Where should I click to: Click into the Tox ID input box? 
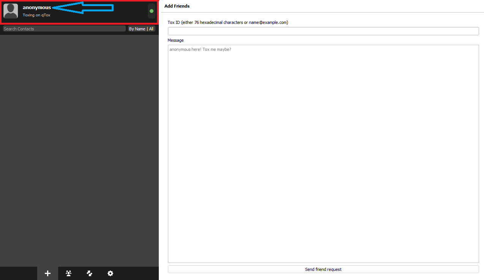pyautogui.click(x=323, y=31)
